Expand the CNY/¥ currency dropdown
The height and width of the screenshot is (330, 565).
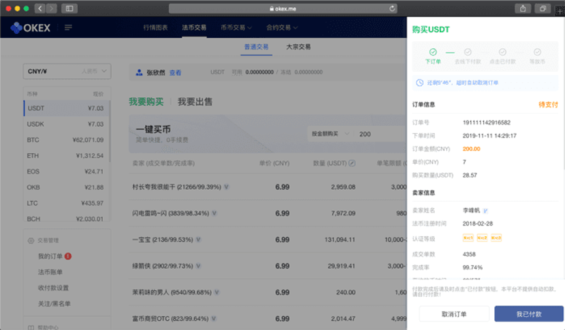tap(67, 70)
